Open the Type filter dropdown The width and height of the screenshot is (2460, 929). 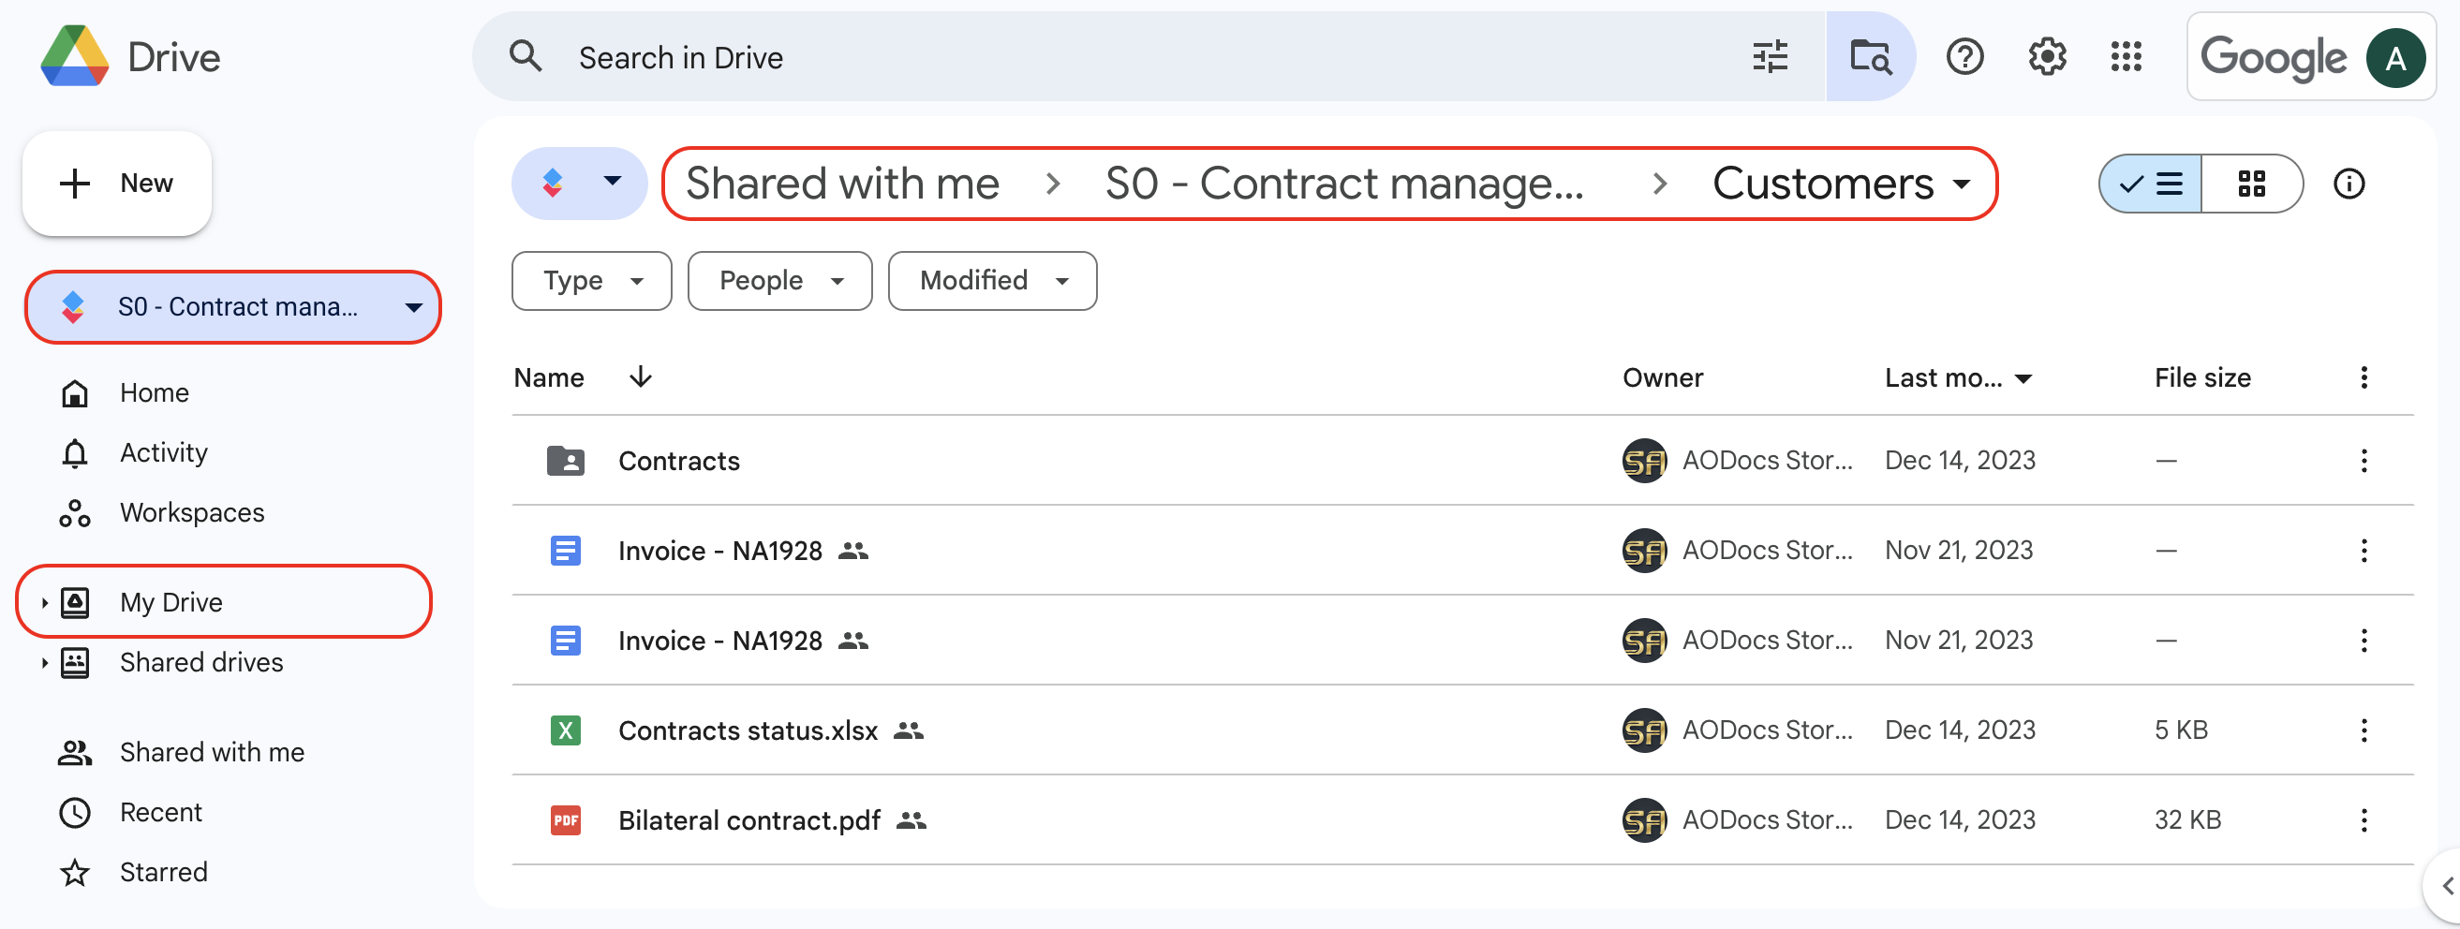(591, 281)
